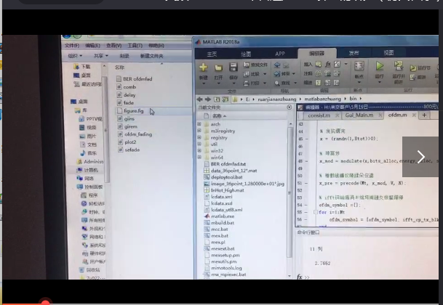Image resolution: width=443 pixels, height=305 pixels.
Task: Click the Run Section icon
Action: tap(413, 68)
